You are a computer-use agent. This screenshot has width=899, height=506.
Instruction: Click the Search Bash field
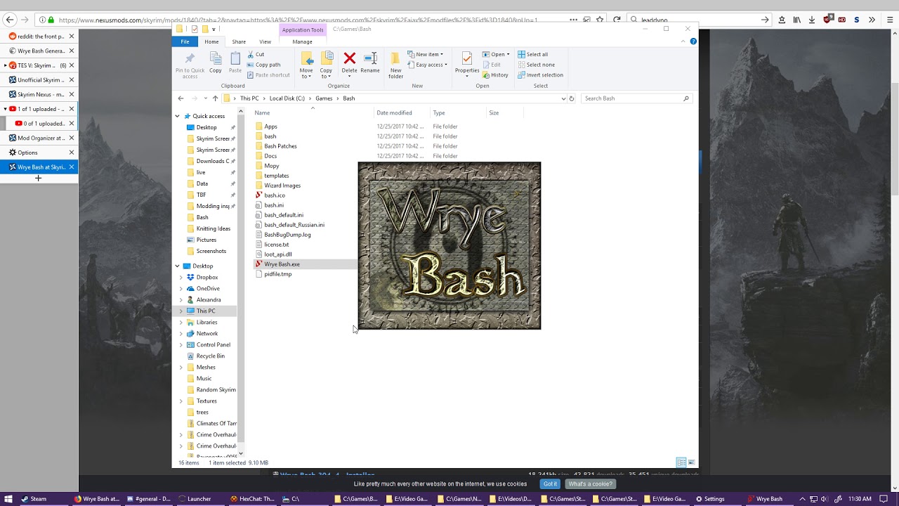click(x=636, y=98)
